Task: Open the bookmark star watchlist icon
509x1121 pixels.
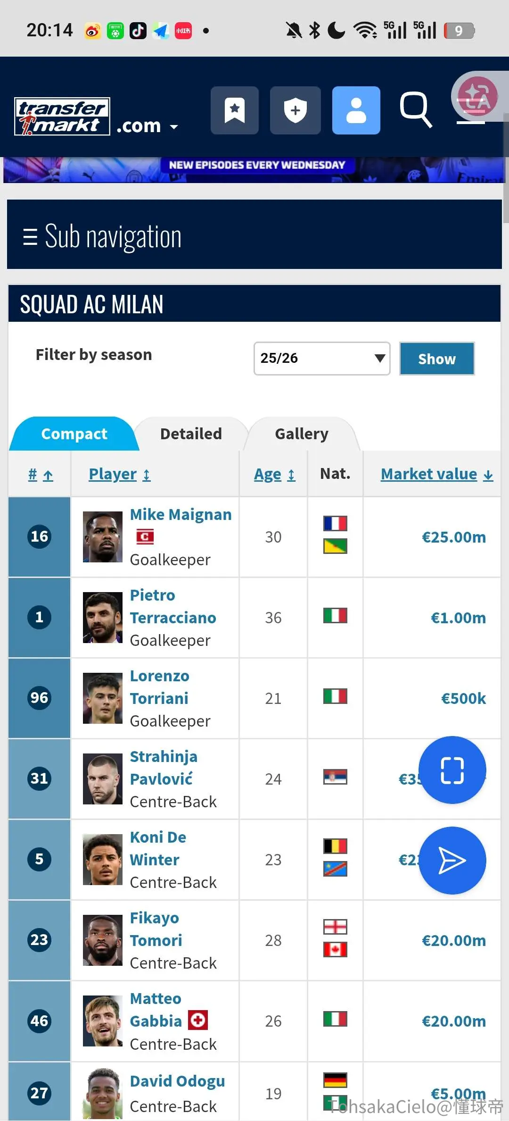Action: [234, 110]
